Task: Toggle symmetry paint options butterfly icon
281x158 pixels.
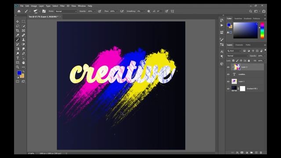Action: [x=173, y=11]
